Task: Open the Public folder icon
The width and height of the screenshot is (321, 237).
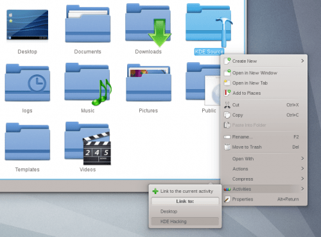Action: click(x=203, y=84)
